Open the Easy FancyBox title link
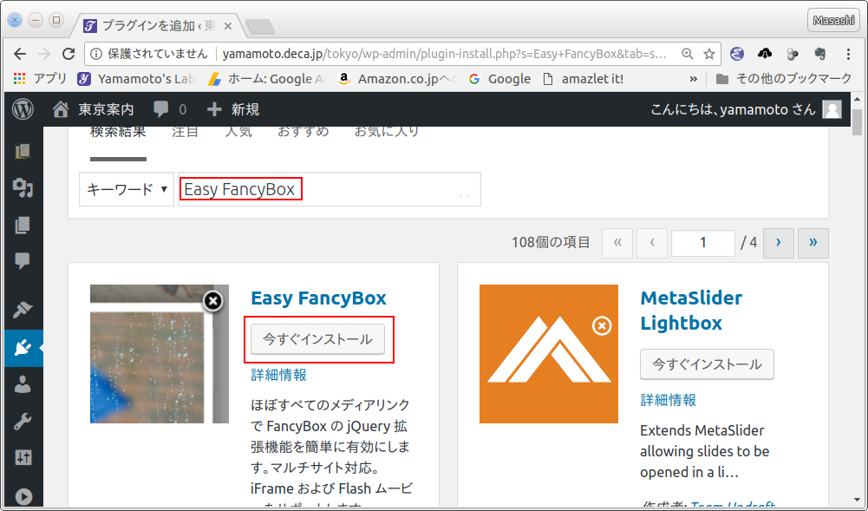 (x=318, y=298)
